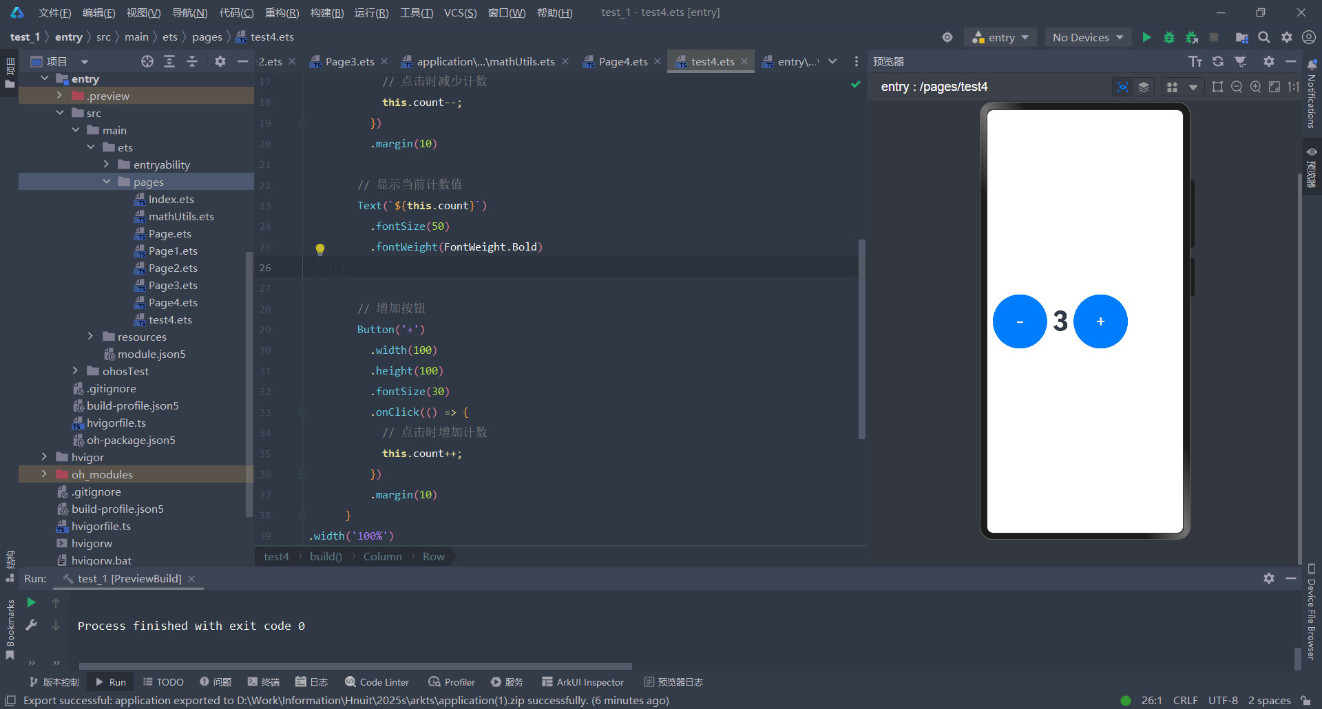
Task: Open the entry run configuration dropdown
Action: point(1000,37)
